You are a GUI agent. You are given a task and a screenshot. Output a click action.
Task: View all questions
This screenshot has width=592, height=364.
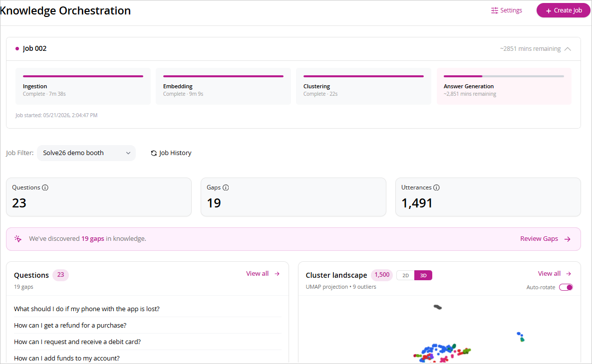coord(263,274)
